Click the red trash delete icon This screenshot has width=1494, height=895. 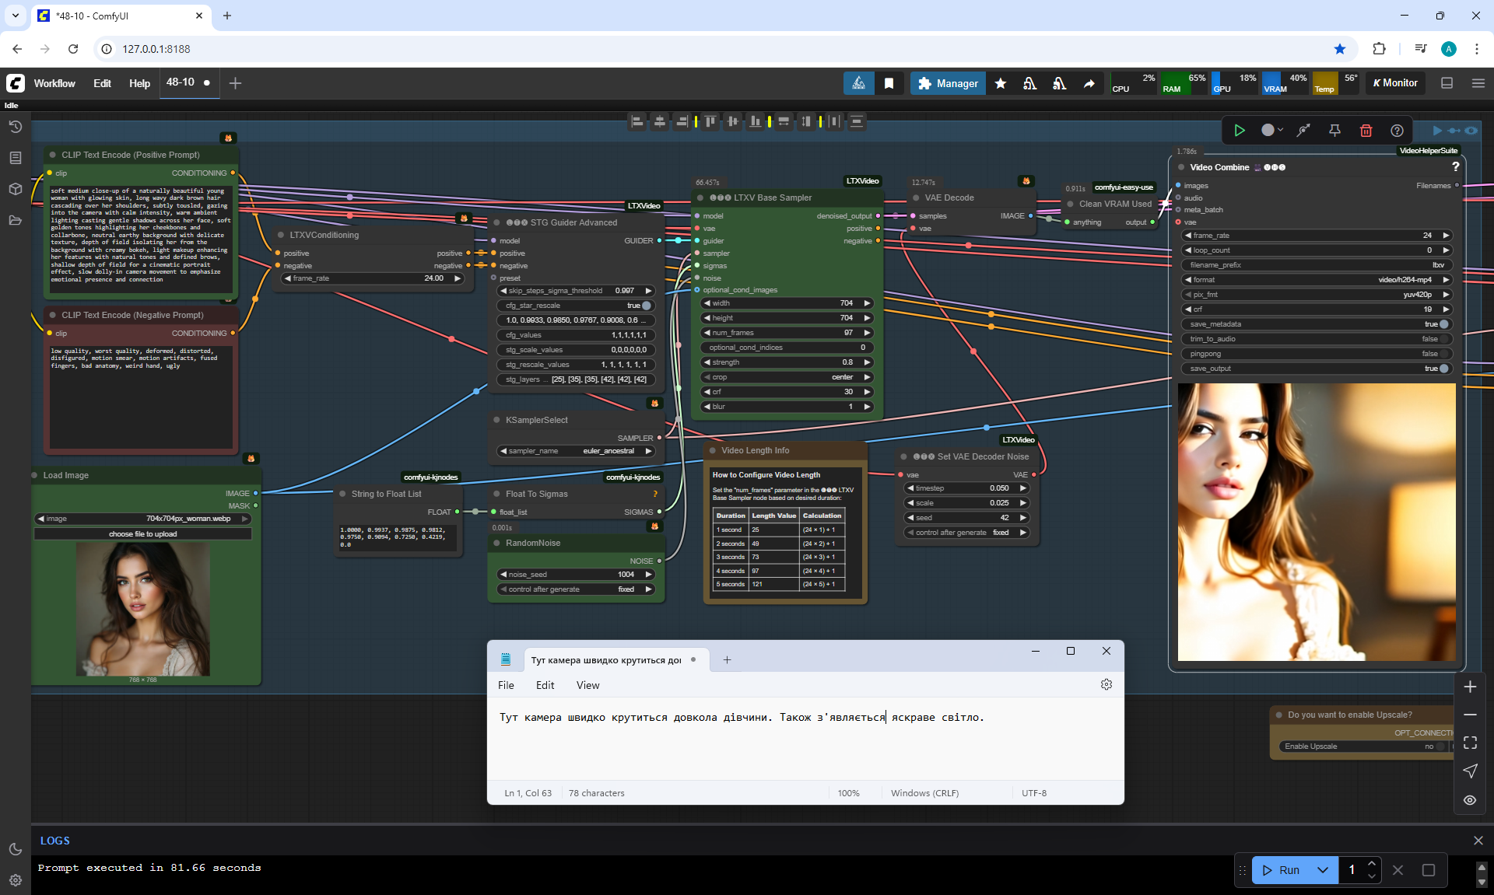[x=1366, y=131]
